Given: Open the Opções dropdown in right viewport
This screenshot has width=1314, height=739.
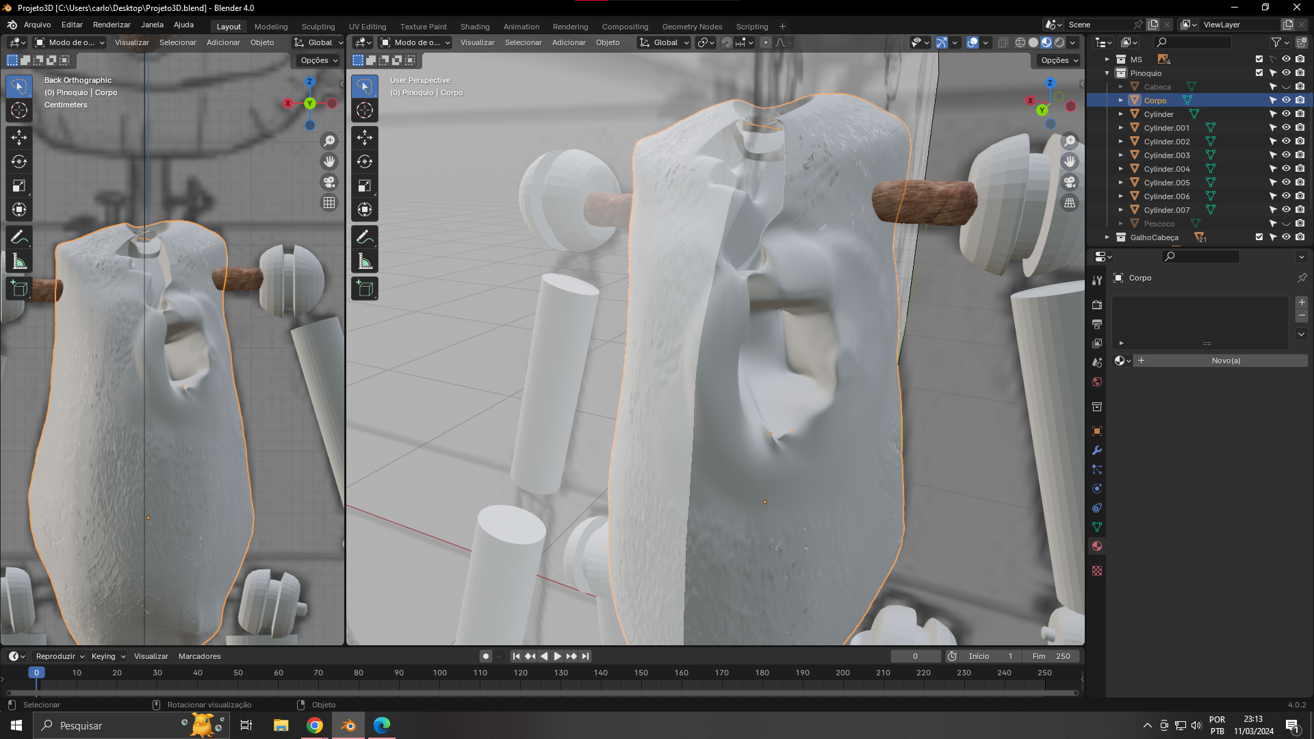Looking at the screenshot, I should coord(1059,60).
